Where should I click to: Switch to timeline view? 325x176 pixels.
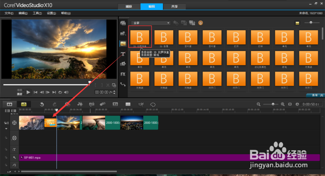[x=24, y=104]
